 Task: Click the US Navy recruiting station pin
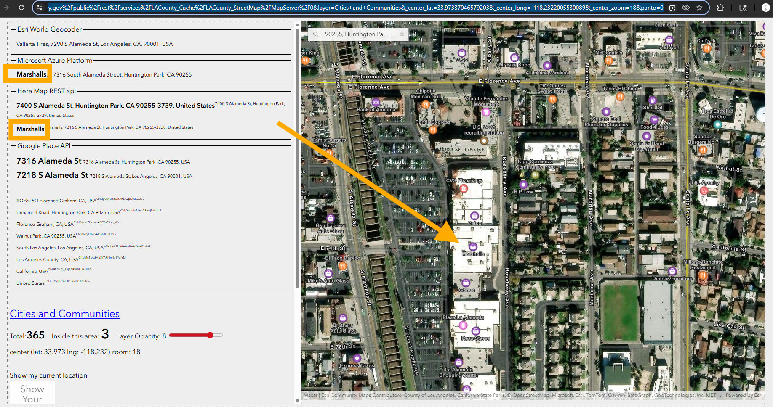click(484, 141)
